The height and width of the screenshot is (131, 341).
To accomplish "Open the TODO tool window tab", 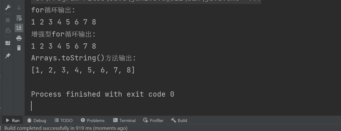I will (63, 120).
